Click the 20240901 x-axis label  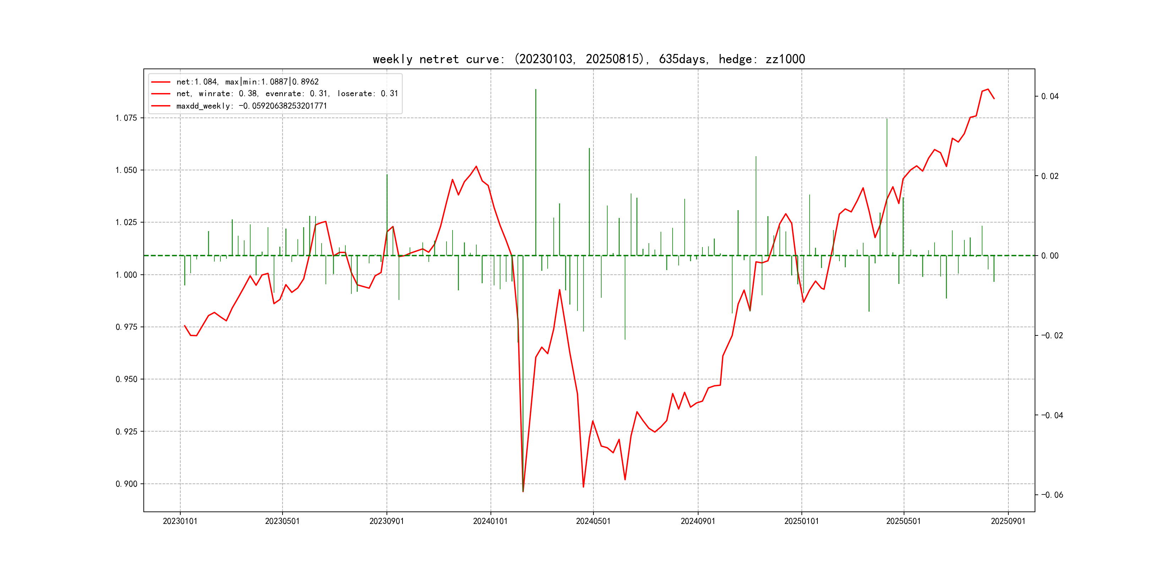tap(698, 521)
